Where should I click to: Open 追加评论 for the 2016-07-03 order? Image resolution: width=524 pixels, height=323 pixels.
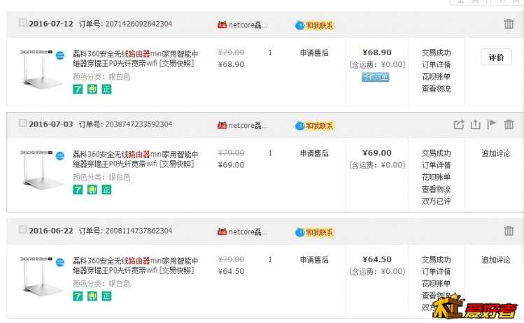pyautogui.click(x=495, y=153)
